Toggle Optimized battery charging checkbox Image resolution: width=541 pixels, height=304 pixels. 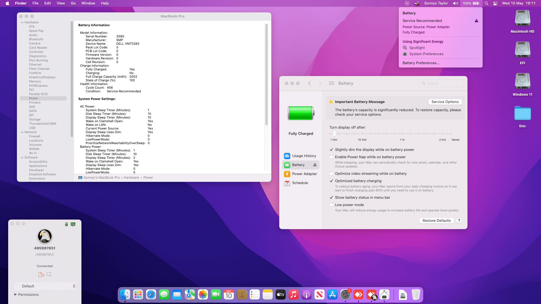(x=331, y=181)
